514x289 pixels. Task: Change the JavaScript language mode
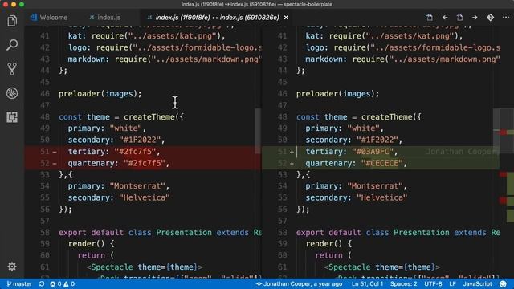477,283
